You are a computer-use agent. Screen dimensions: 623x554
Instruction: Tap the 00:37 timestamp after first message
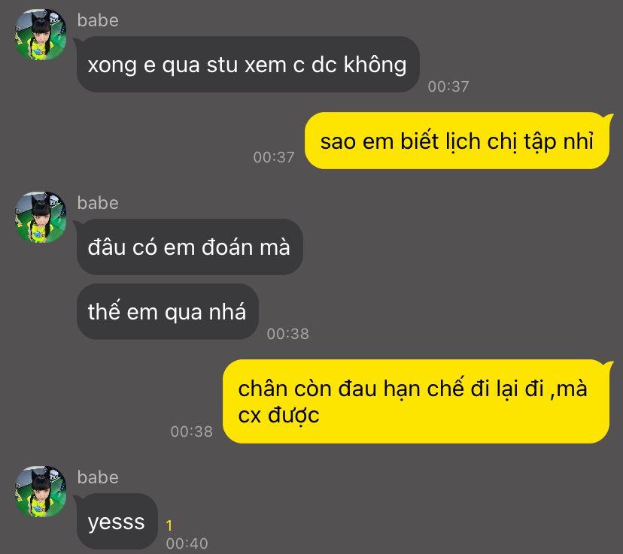tap(448, 86)
